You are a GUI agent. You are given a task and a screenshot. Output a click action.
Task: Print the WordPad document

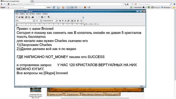tap(26, 17)
